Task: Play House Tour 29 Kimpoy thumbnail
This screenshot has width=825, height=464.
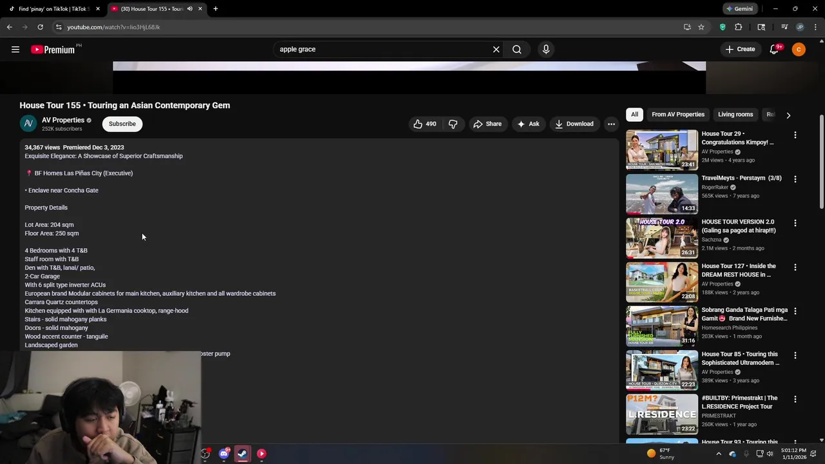Action: [662, 150]
